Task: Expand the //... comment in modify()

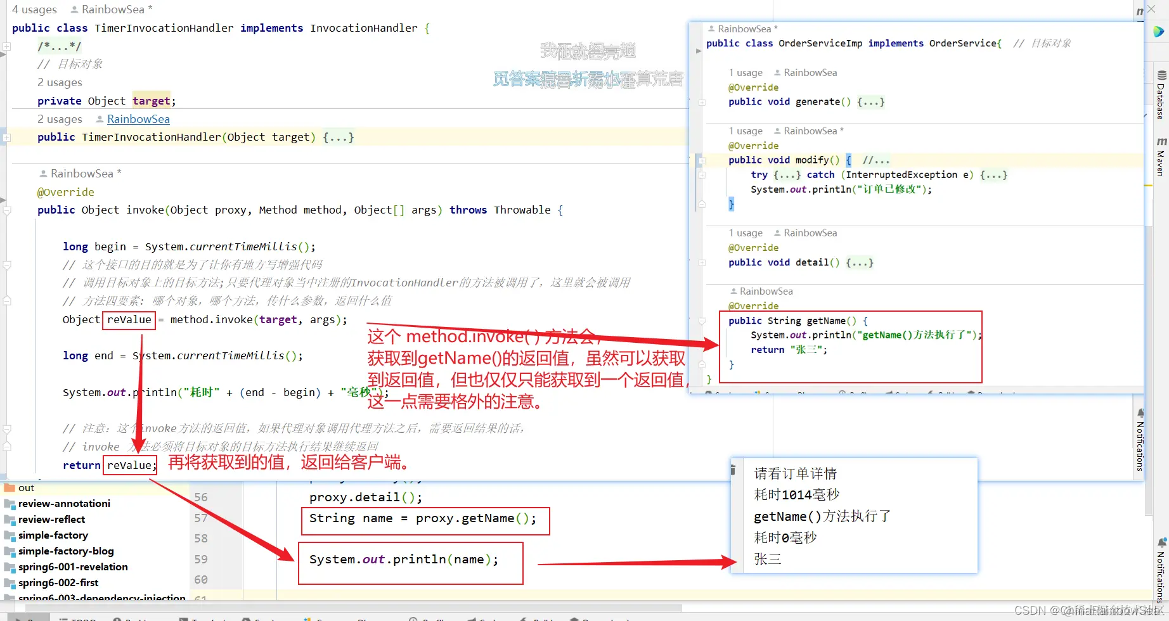Action: [876, 160]
